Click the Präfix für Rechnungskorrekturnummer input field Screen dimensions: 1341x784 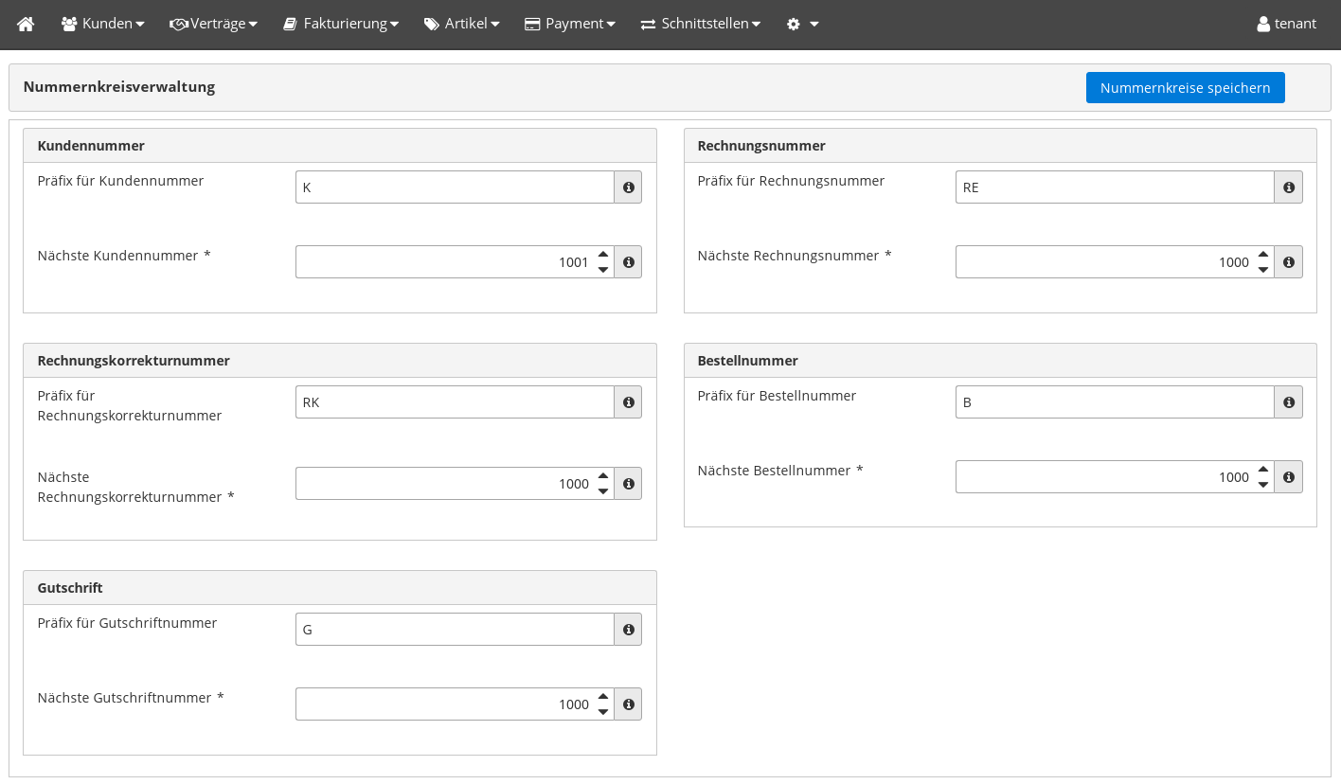tap(455, 402)
